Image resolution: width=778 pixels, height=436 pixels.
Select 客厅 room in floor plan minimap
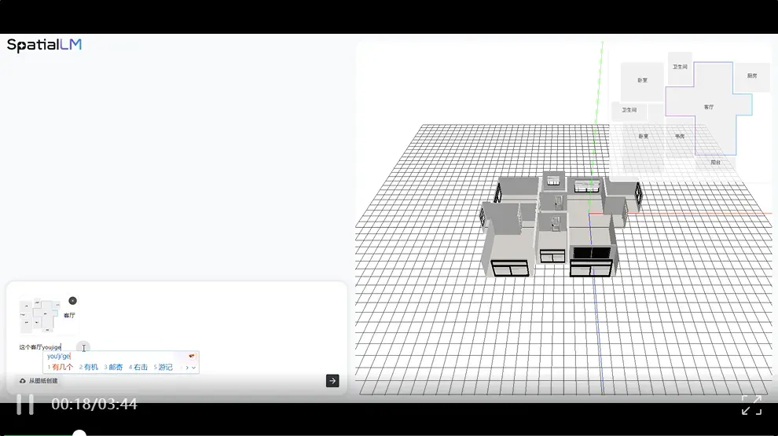coord(709,107)
